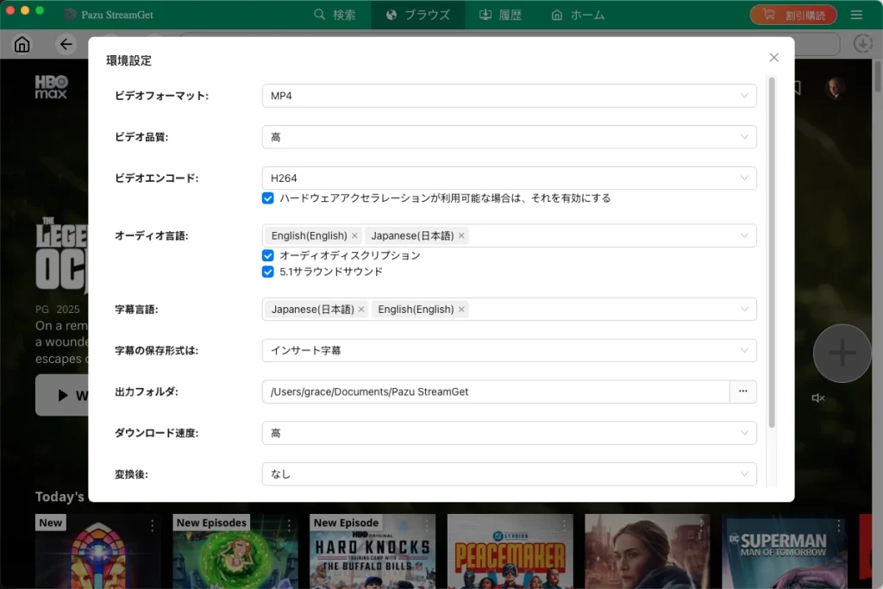Switch to the 検索 tab
Image resolution: width=883 pixels, height=589 pixels.
335,15
